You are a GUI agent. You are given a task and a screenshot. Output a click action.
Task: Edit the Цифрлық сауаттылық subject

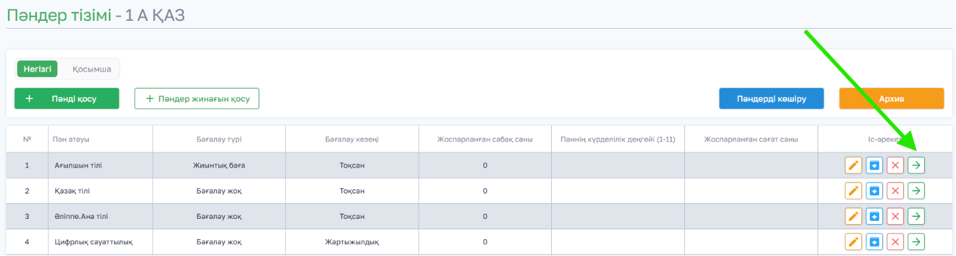pyautogui.click(x=853, y=242)
